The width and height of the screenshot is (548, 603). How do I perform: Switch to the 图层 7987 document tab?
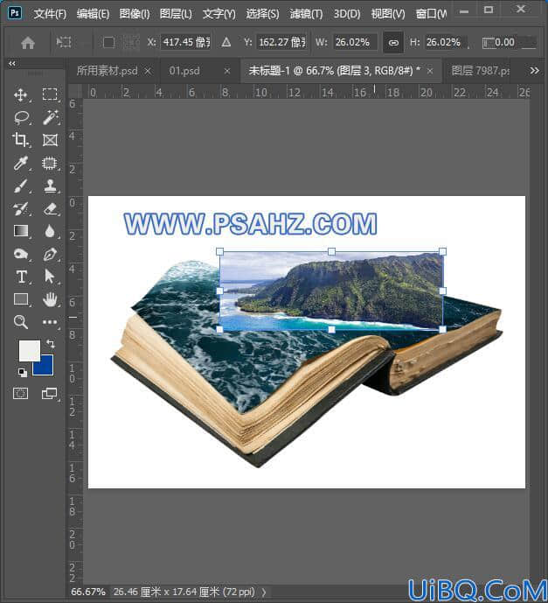click(x=481, y=71)
